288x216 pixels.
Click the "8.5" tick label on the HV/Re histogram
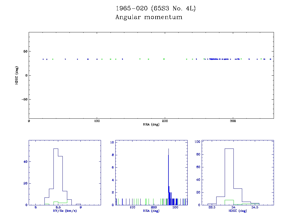pos(58,208)
